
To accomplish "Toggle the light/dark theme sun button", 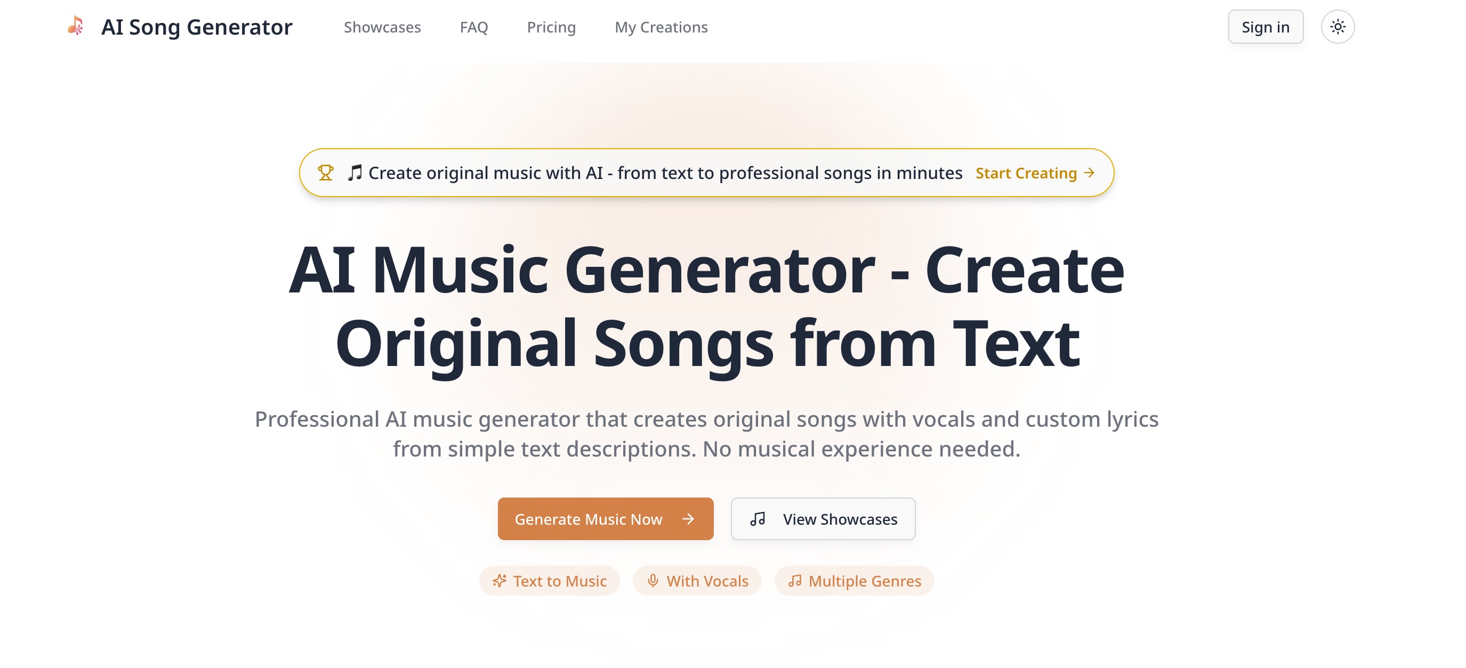I will (1337, 27).
